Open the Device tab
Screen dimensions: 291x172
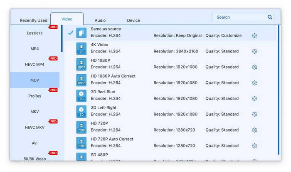coord(133,20)
